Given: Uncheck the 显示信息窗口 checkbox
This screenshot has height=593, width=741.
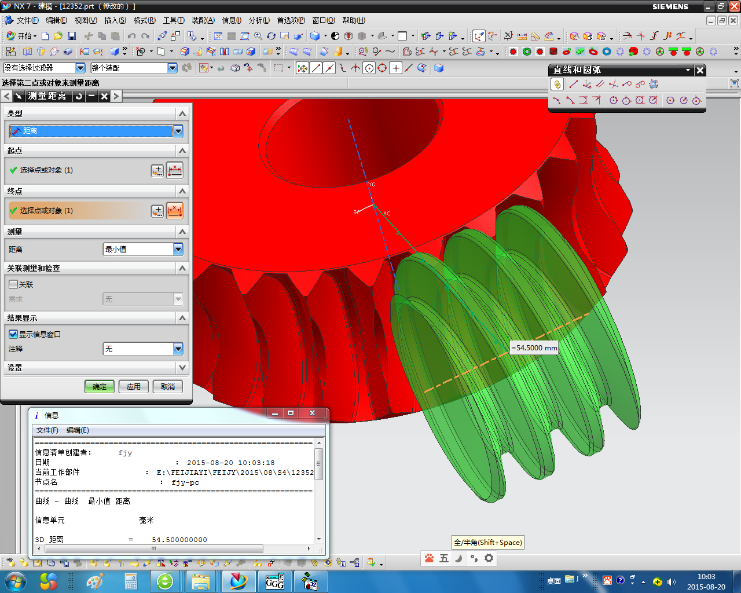Looking at the screenshot, I should tap(13, 334).
